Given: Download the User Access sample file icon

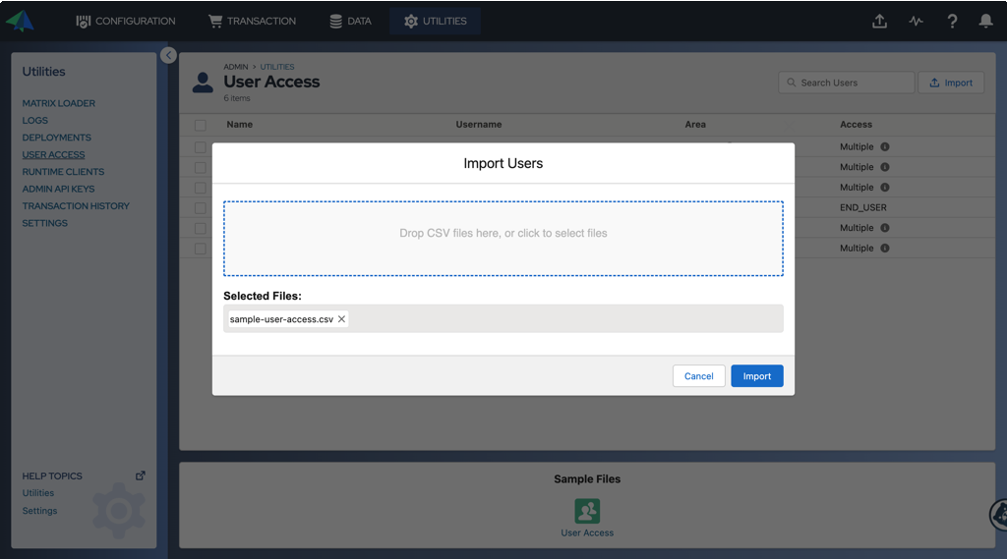Looking at the screenshot, I should click(587, 511).
